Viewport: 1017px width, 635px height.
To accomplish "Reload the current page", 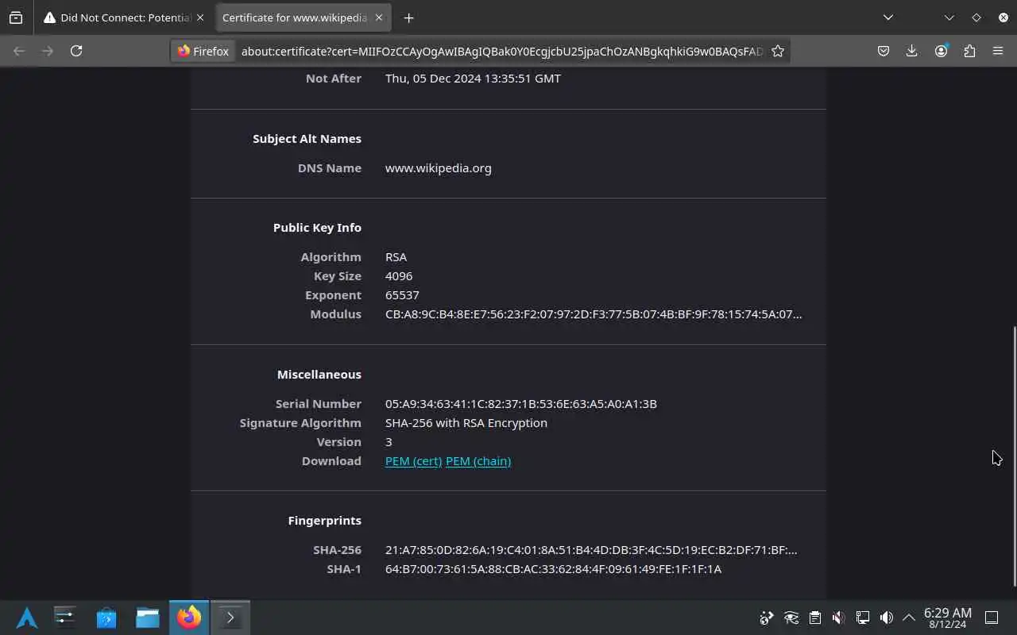I will tap(76, 51).
